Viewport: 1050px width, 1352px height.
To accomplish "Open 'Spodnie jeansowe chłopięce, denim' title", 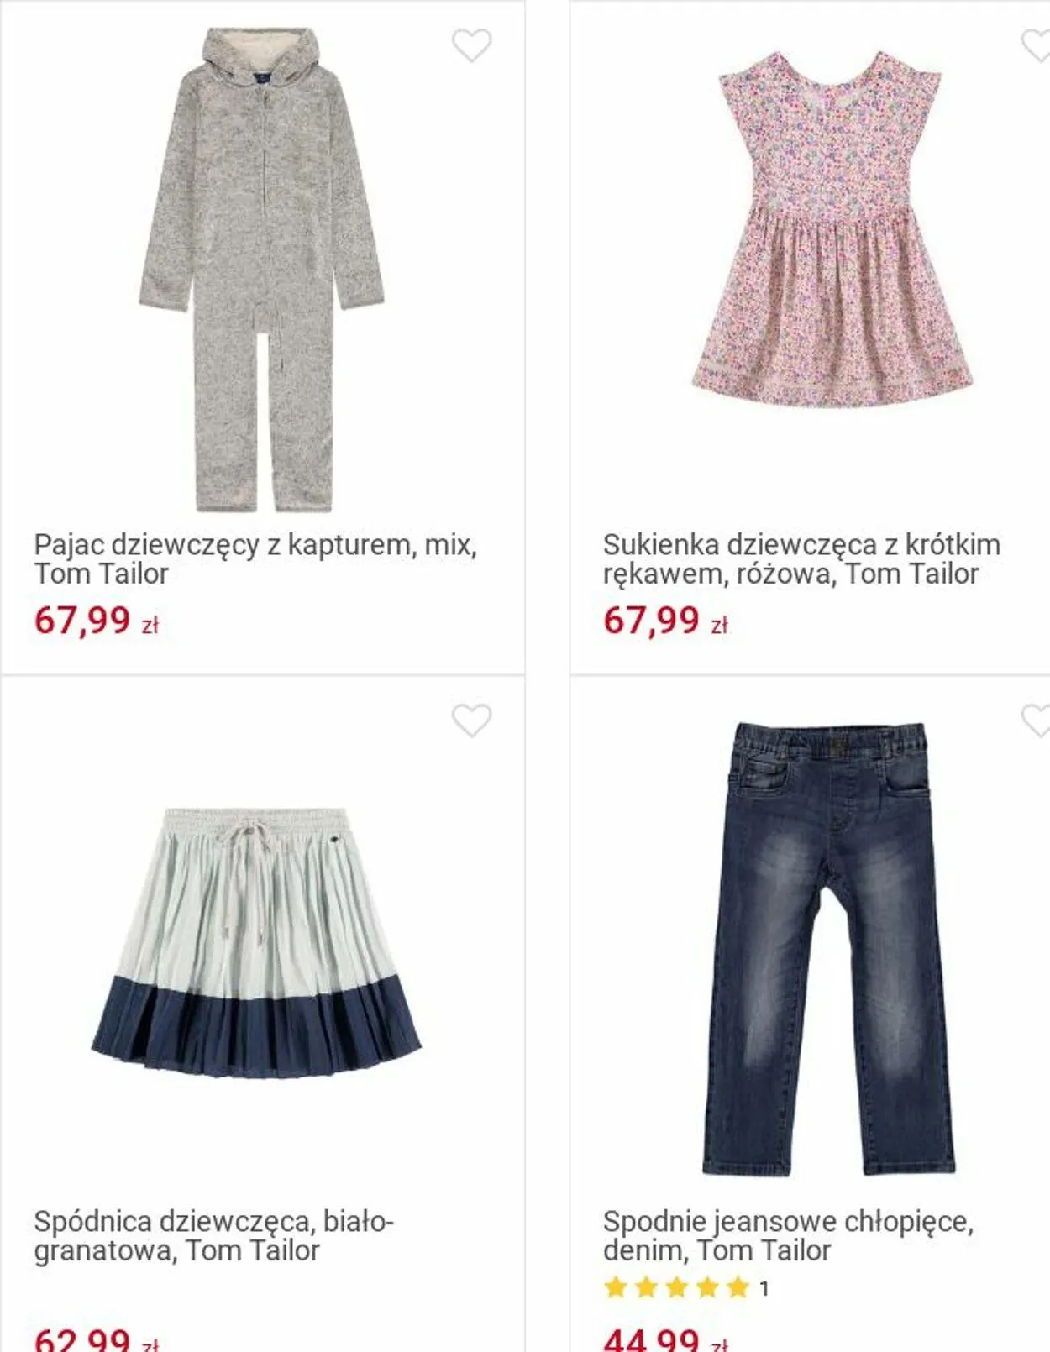I will 788,1235.
